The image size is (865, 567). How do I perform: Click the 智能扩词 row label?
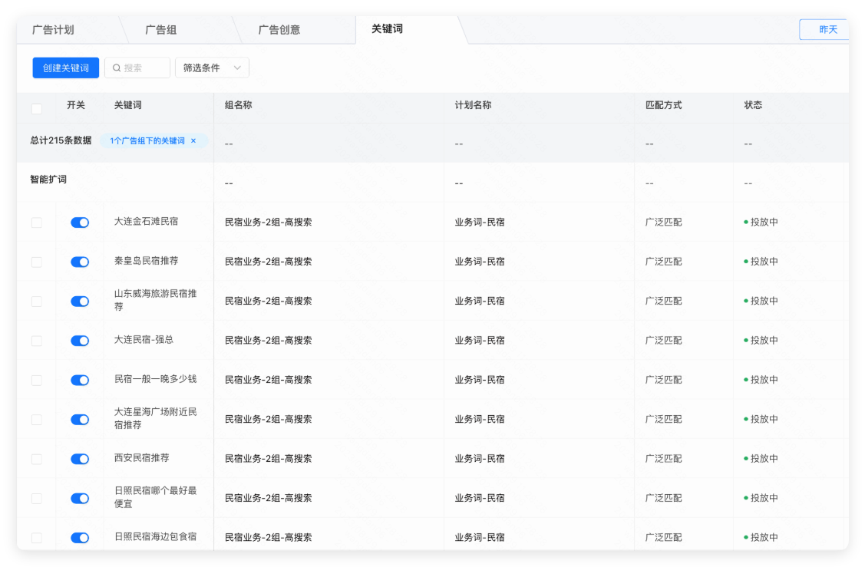click(x=48, y=180)
